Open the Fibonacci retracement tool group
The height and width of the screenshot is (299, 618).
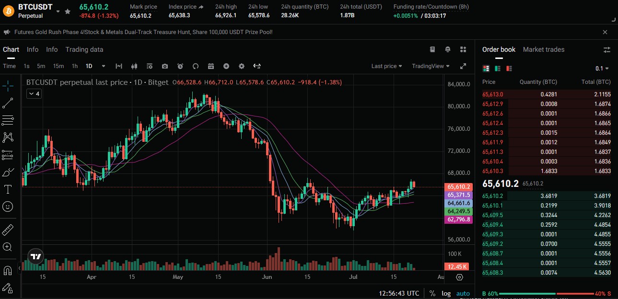7,120
